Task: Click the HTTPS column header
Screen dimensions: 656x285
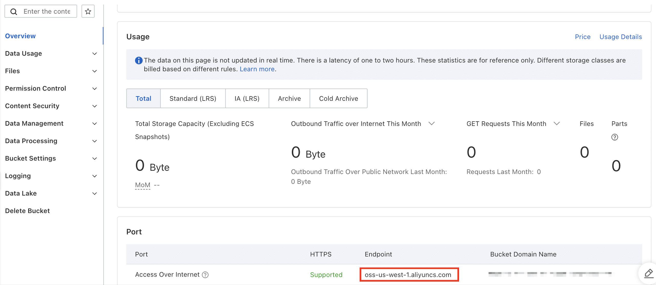Action: tap(321, 254)
